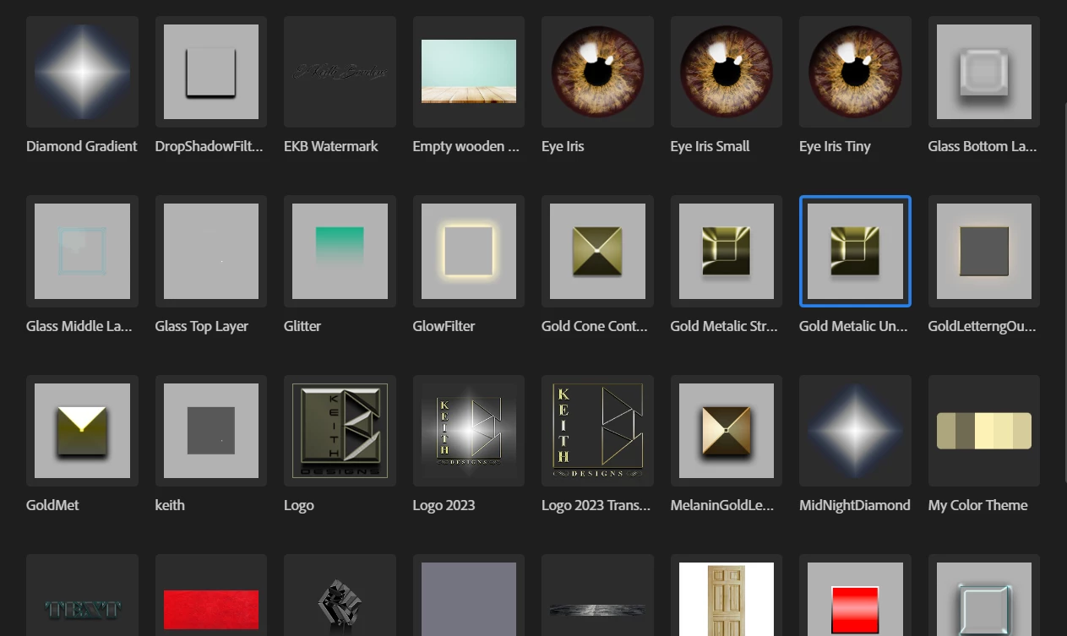
Task: Click the "MidNightDiamond" label
Action: [x=855, y=505]
